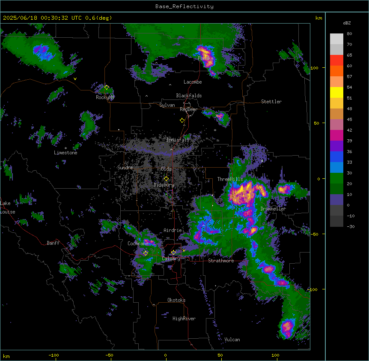Click the intense storm cell beside ThreeHills
Screen dimensions: 369x361
point(242,194)
